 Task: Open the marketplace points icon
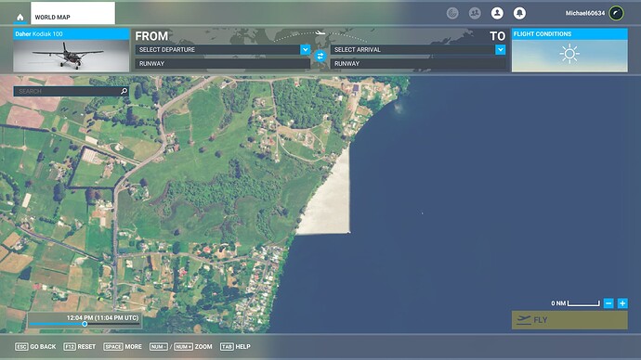pyautogui.click(x=452, y=13)
